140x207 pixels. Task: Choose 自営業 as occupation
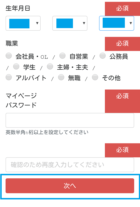pyautogui.click(x=63, y=56)
